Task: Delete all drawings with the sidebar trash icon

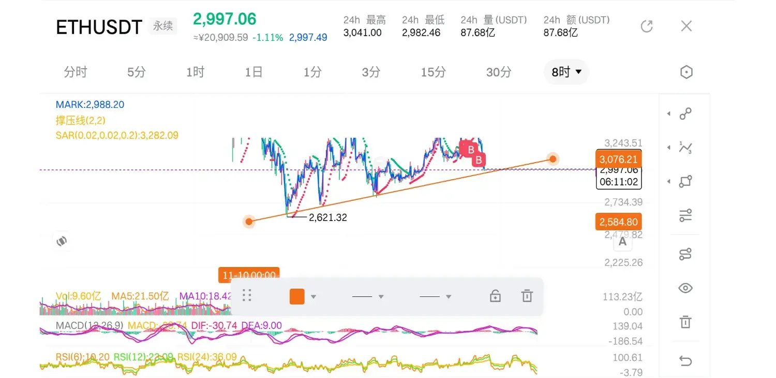Action: (x=685, y=322)
